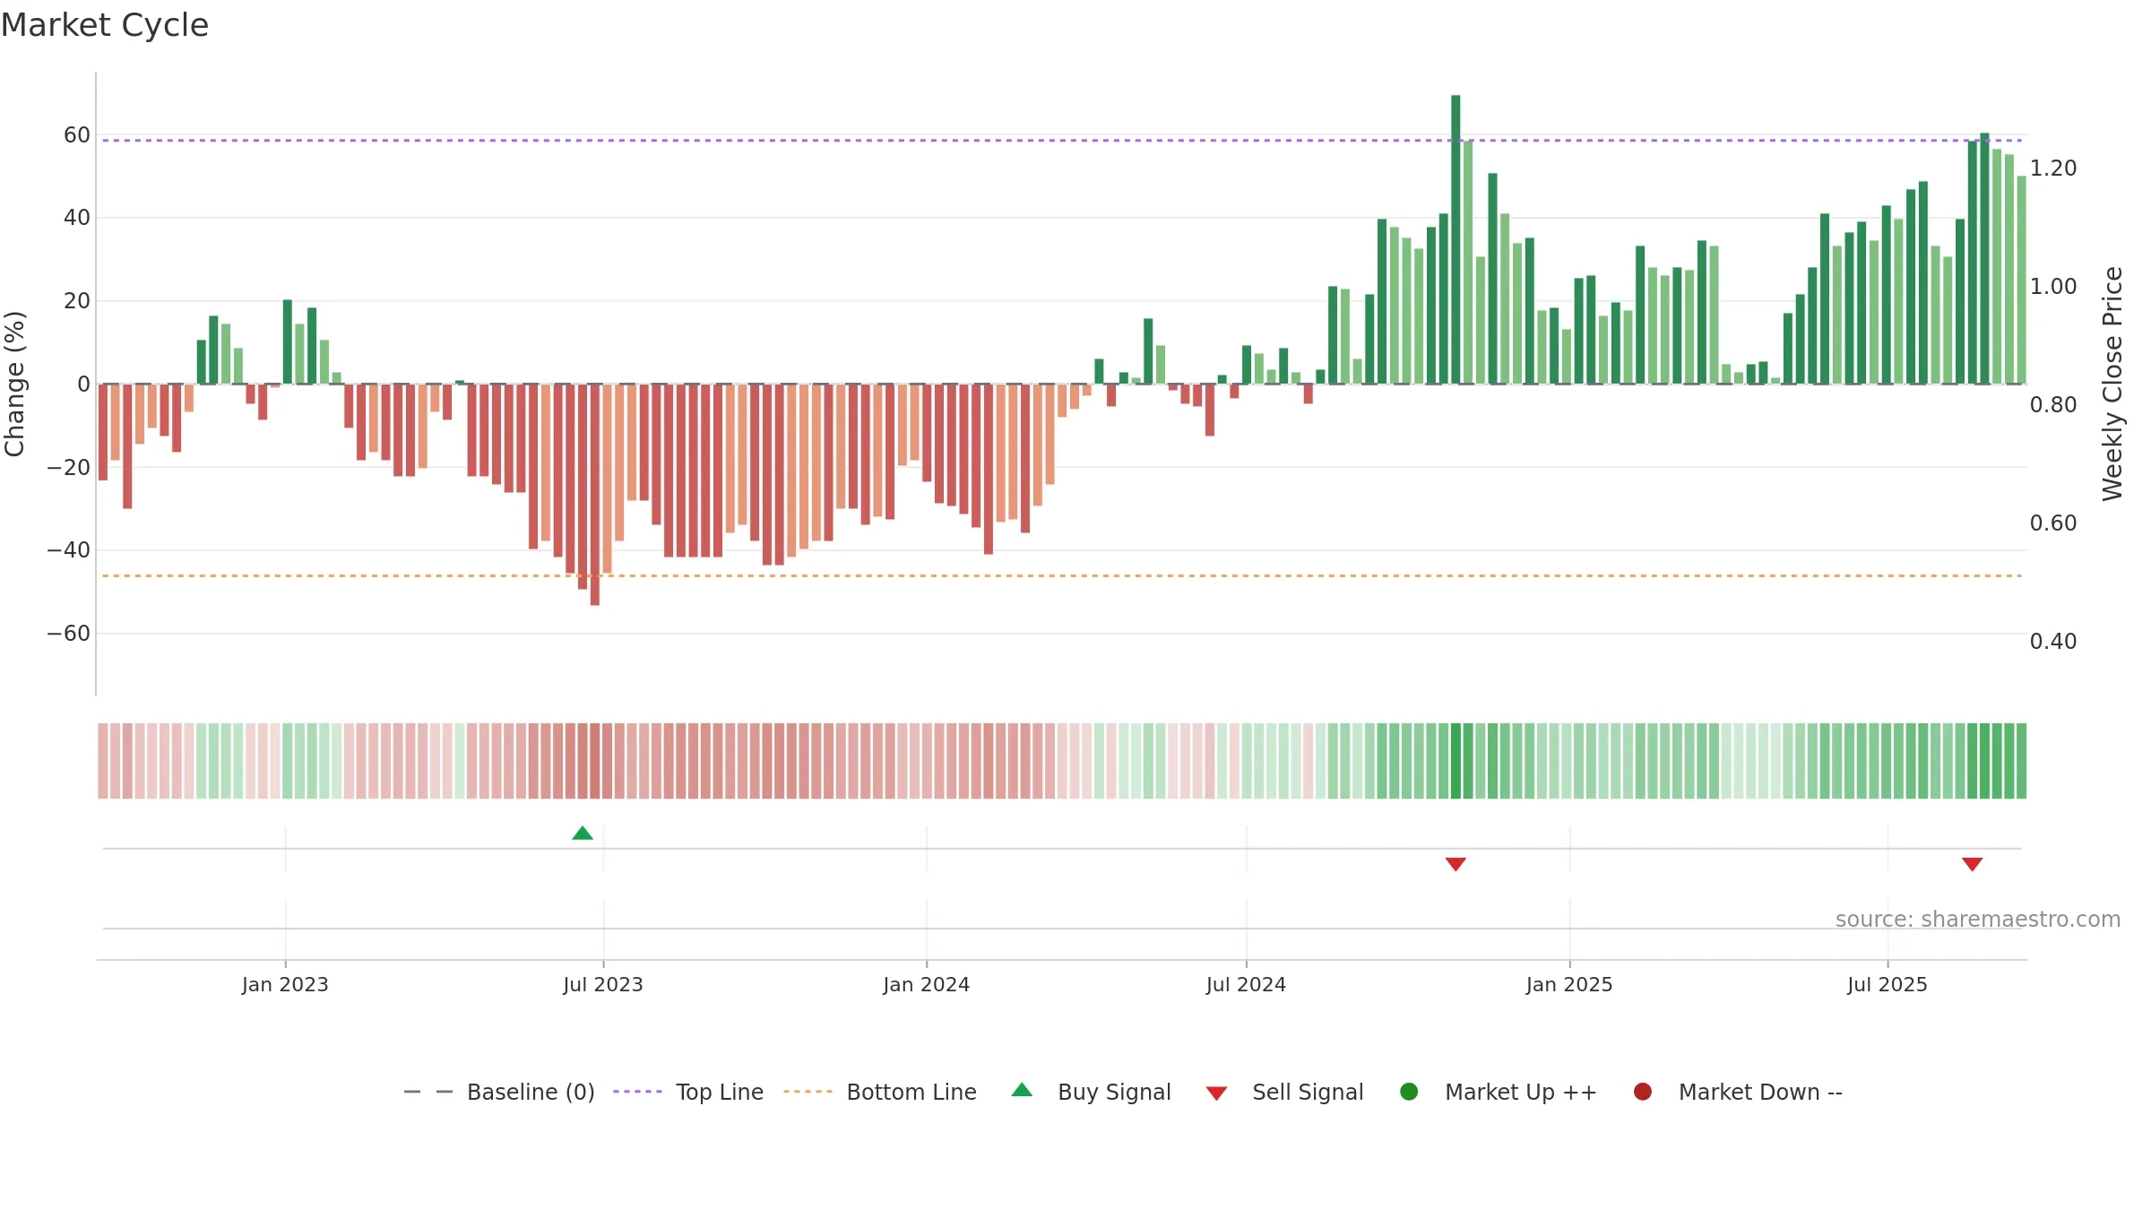Click the Jan 2023 axis label
The image size is (2151, 1210).
[285, 984]
